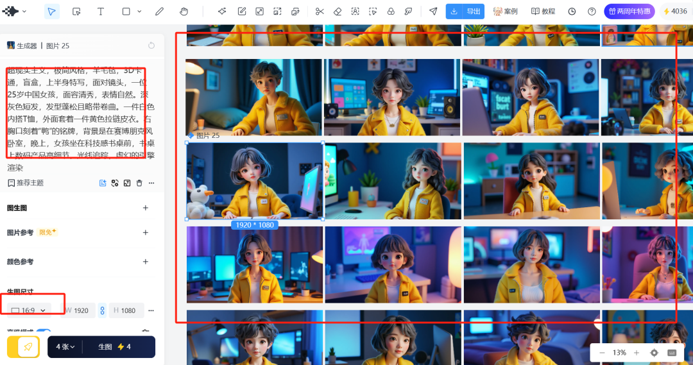Image resolution: width=693 pixels, height=365 pixels.
Task: Click the 两周年特惠 promotion button
Action: pos(629,12)
